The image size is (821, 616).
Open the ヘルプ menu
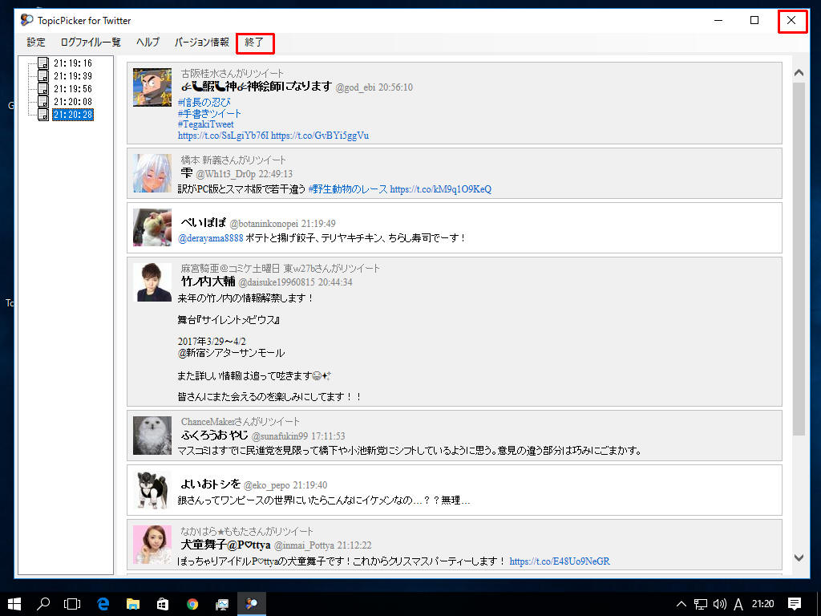coord(148,43)
